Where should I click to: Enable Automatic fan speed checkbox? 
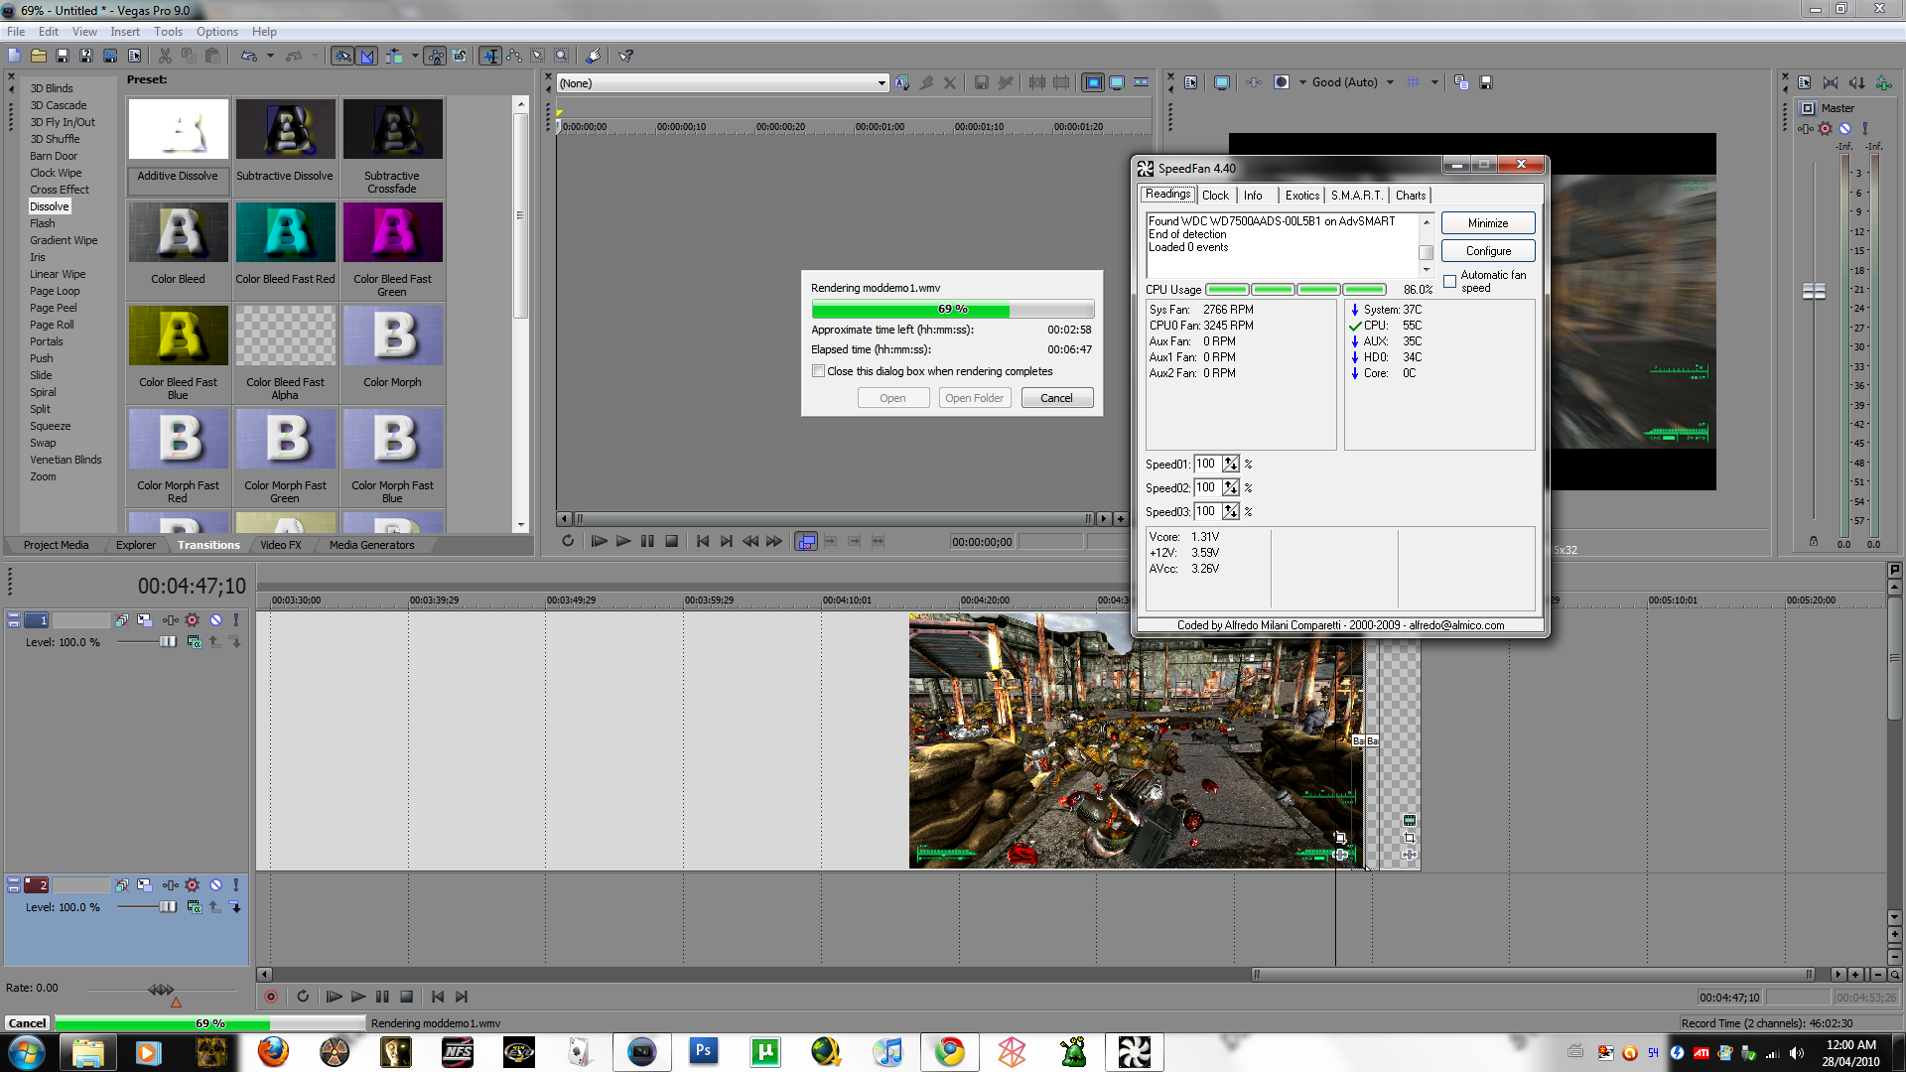[1449, 282]
